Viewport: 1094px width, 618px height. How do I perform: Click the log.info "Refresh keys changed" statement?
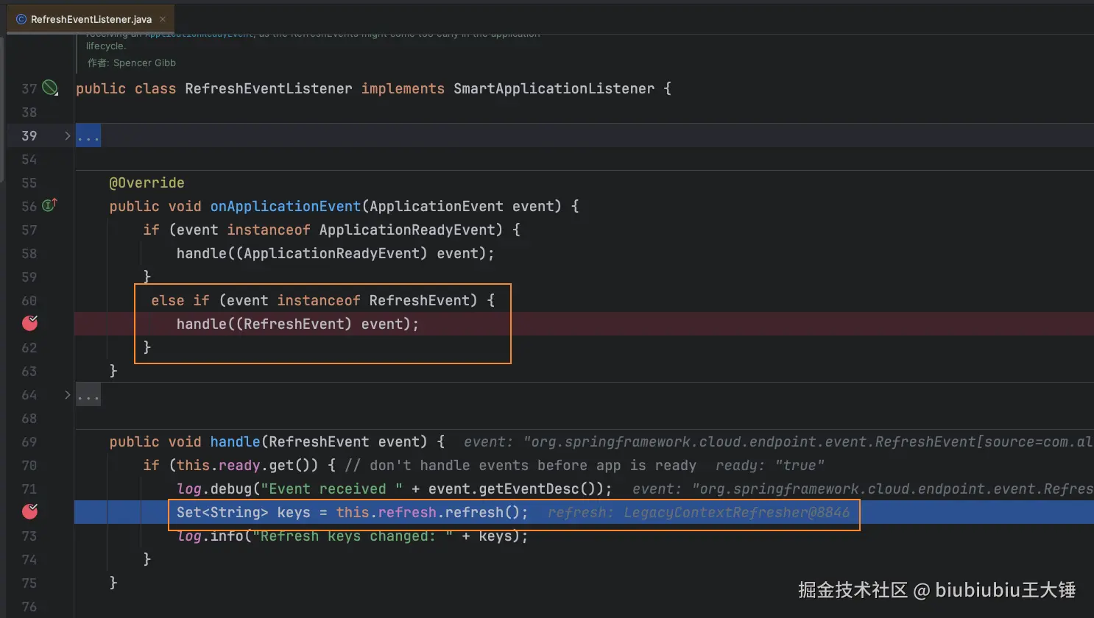coord(353,536)
